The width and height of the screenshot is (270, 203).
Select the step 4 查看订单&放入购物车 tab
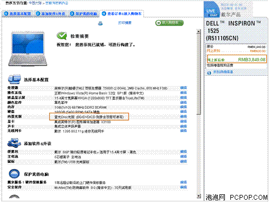point(122,14)
